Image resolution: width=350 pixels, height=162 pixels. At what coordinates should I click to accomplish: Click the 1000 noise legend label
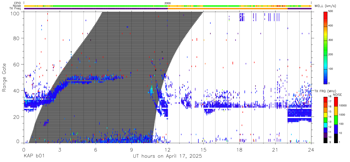coord(342,115)
